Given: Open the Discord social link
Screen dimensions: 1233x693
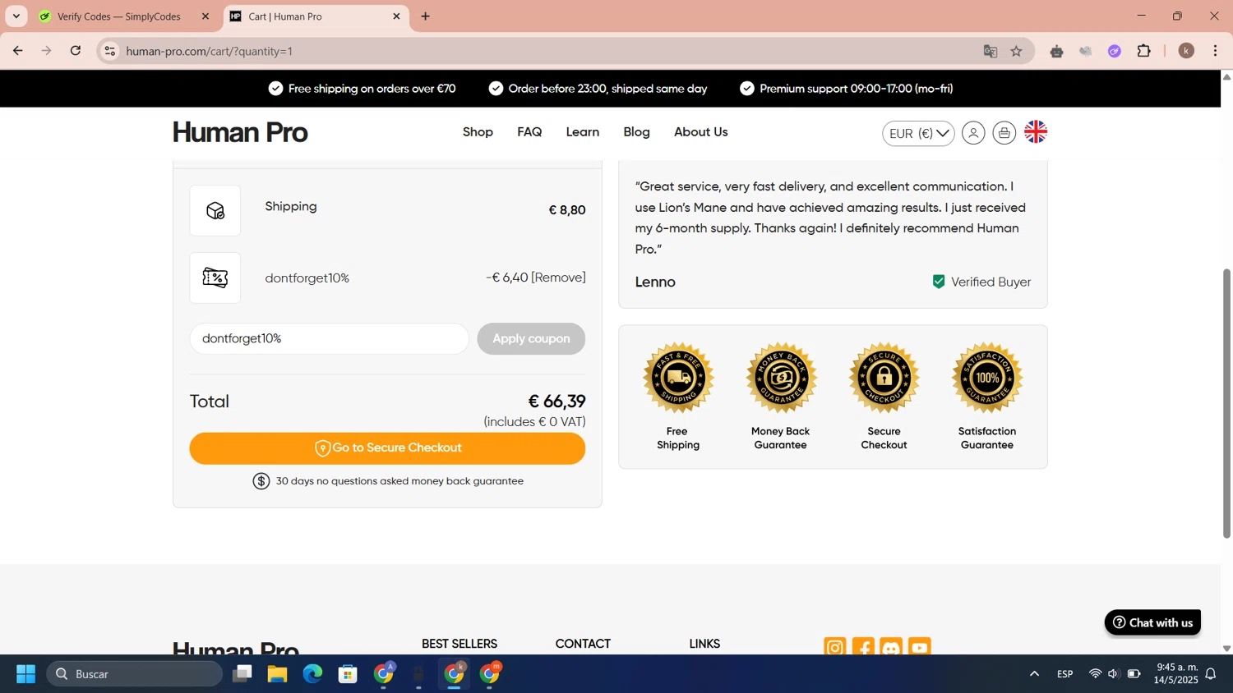Looking at the screenshot, I should 891,647.
